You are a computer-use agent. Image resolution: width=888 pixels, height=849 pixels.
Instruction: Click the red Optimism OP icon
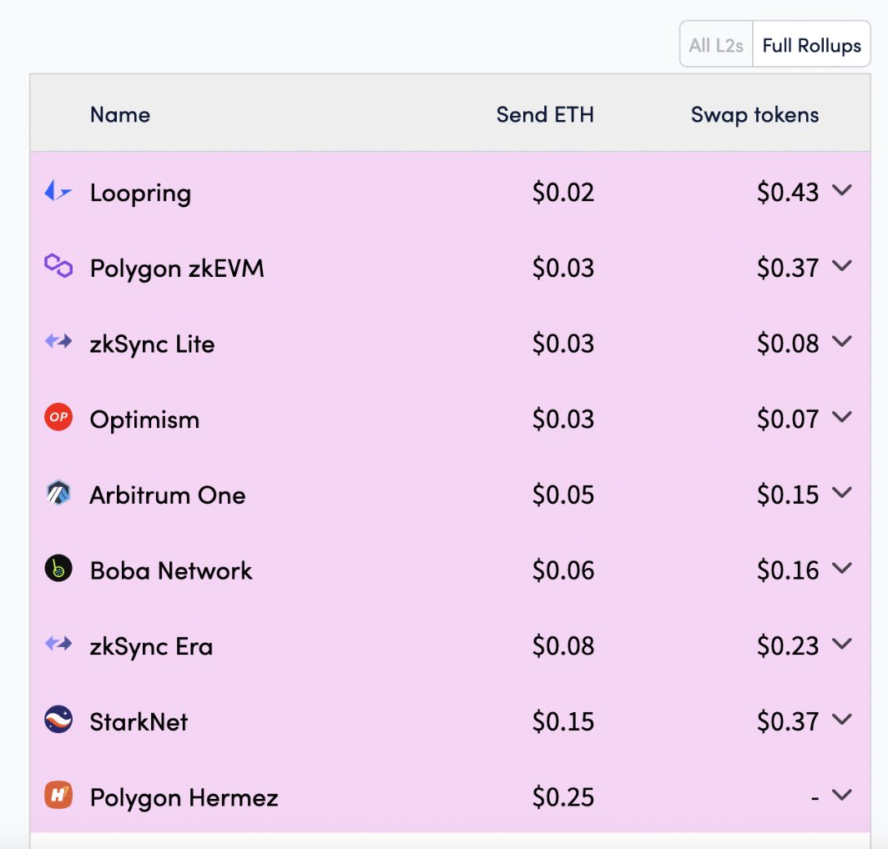(x=58, y=417)
